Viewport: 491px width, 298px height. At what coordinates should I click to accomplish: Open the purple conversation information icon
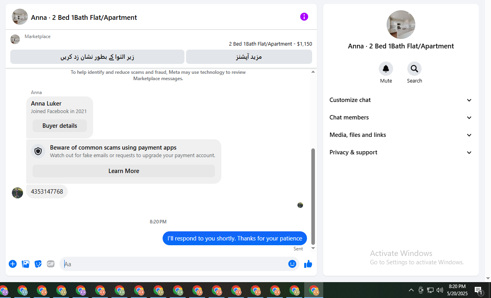304,17
